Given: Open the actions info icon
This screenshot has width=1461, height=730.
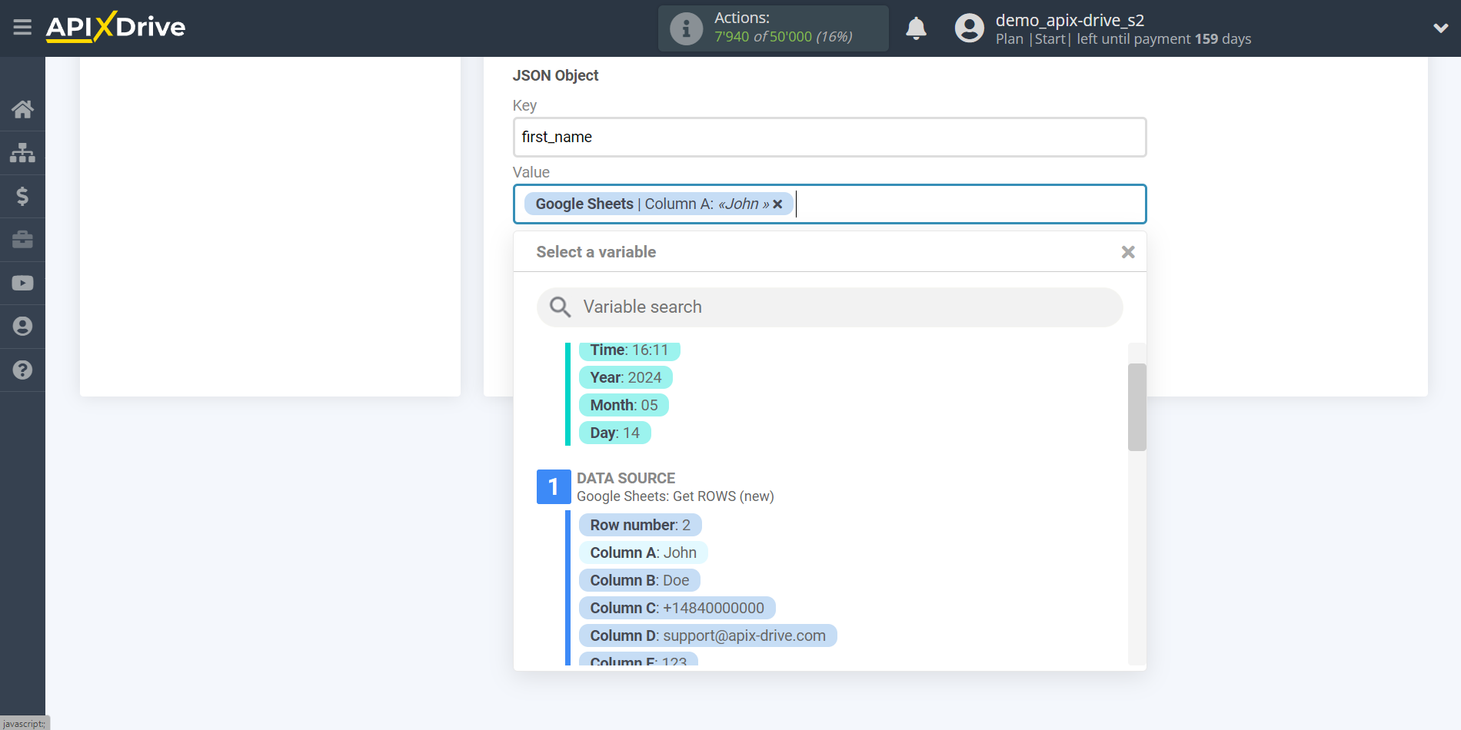Looking at the screenshot, I should coord(686,28).
